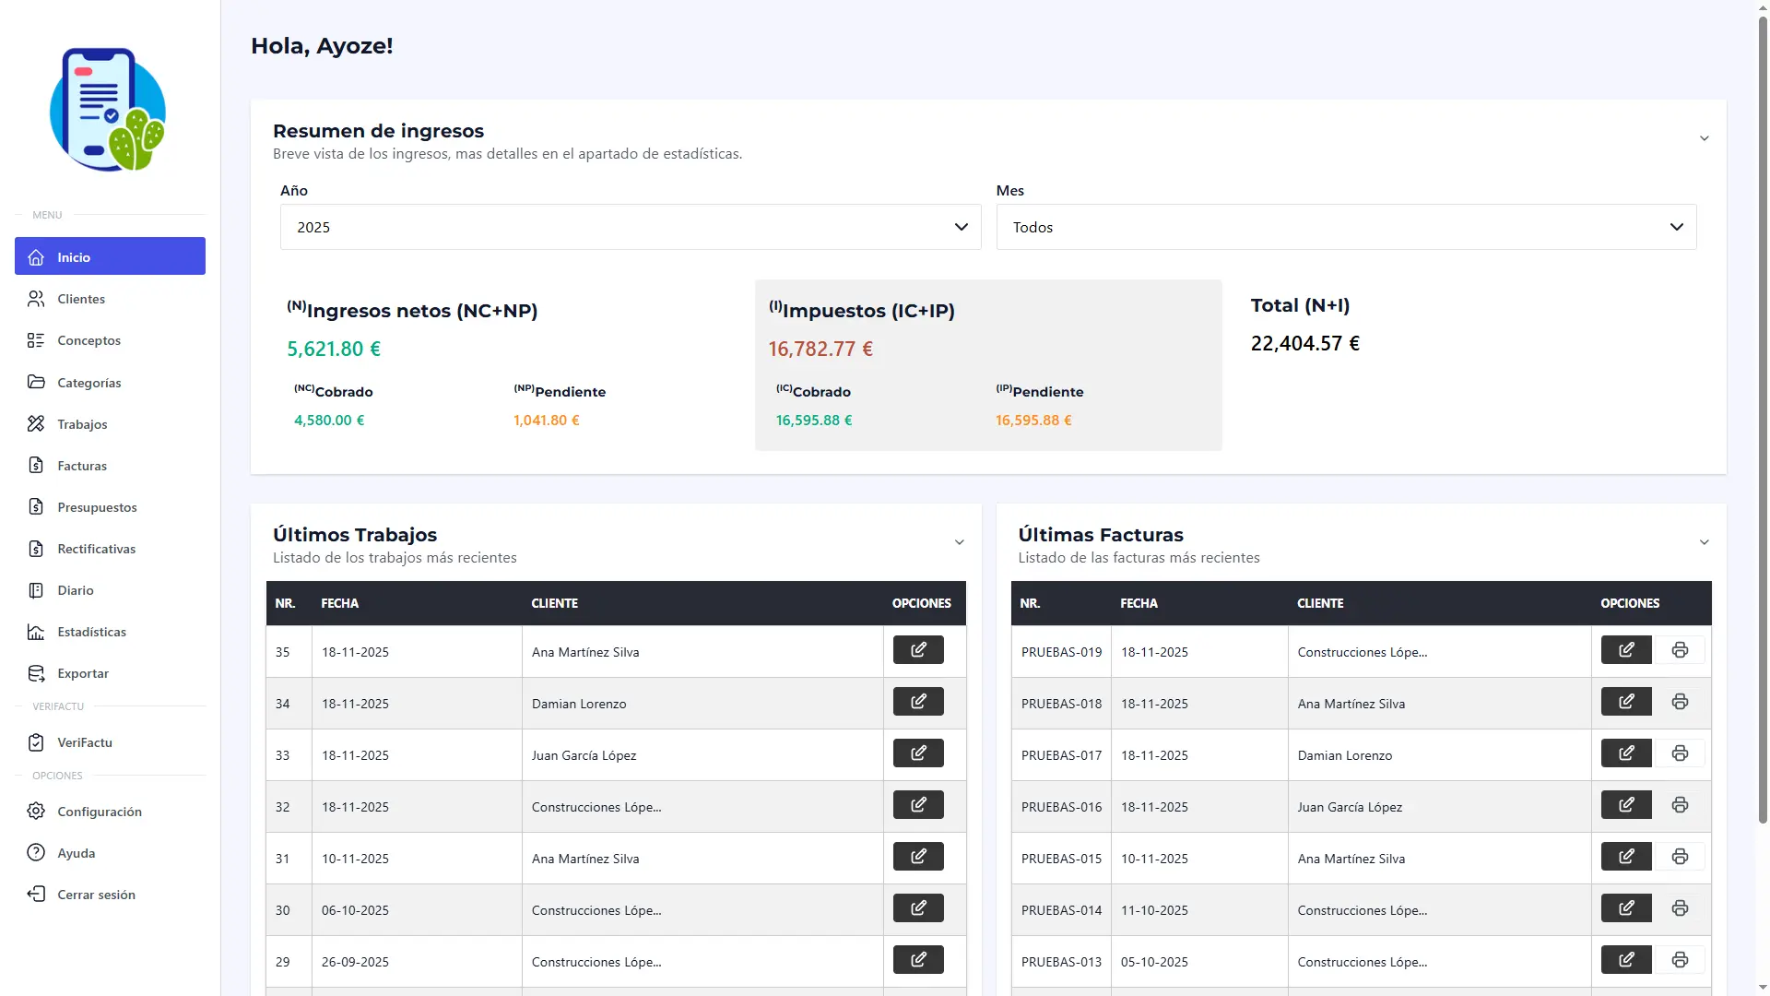Edit work number 35 for Ana Martínez Silva

917,649
